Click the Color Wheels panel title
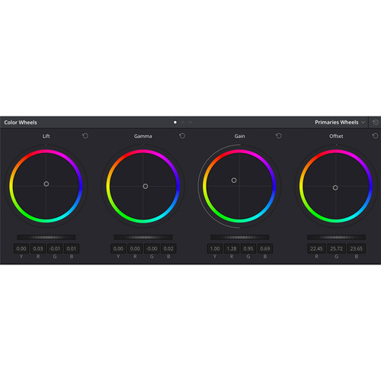Image resolution: width=381 pixels, height=381 pixels. click(21, 123)
